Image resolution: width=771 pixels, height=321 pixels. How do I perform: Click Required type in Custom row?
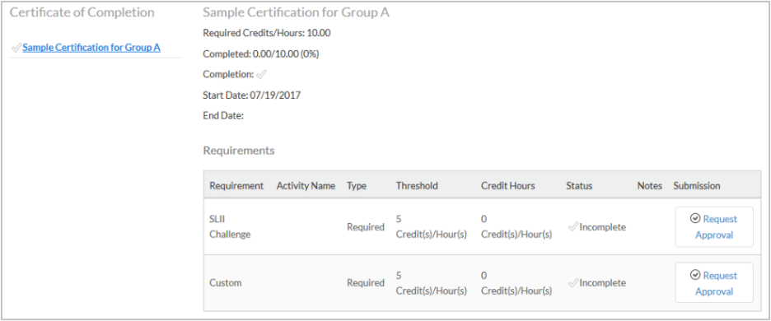click(366, 283)
